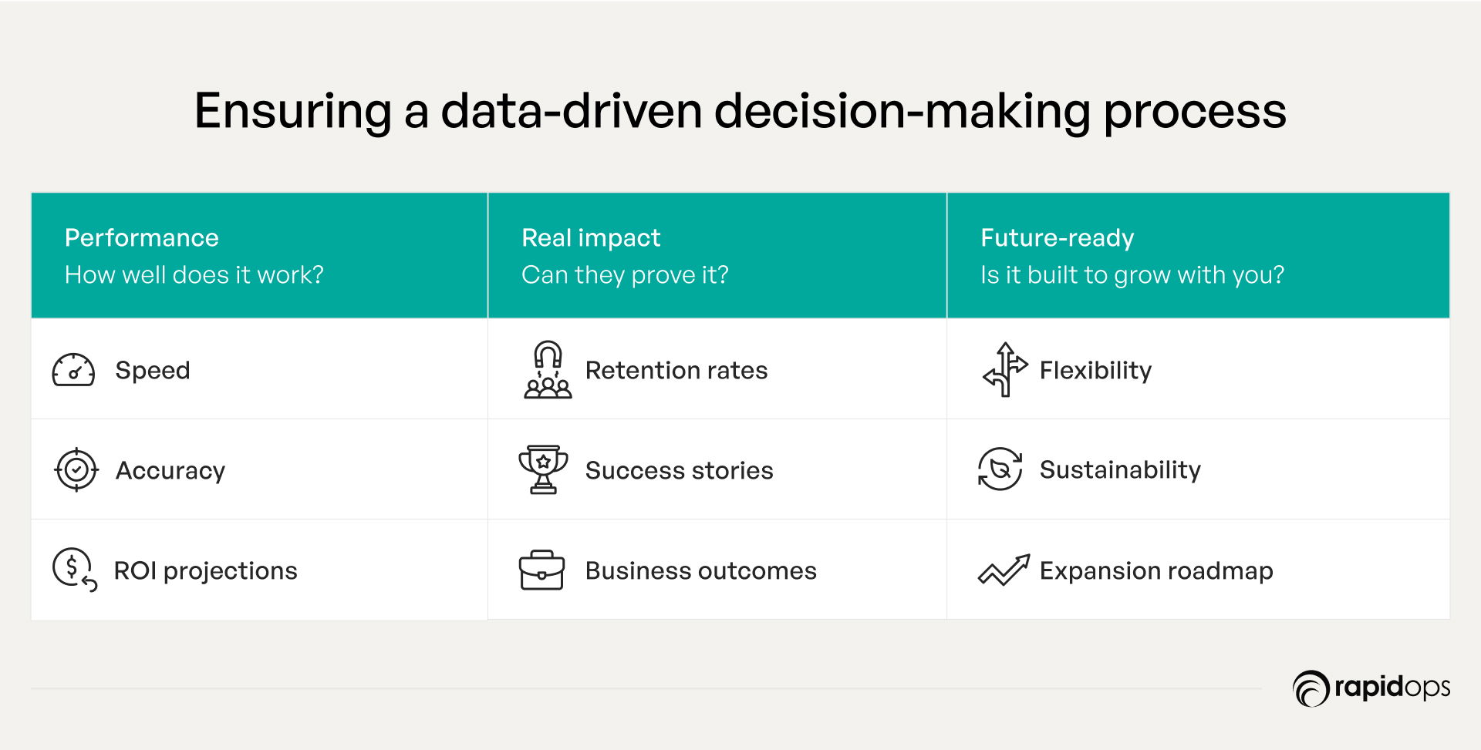The image size is (1481, 750).
Task: Select the trophy icon for Success stories
Action: [543, 469]
